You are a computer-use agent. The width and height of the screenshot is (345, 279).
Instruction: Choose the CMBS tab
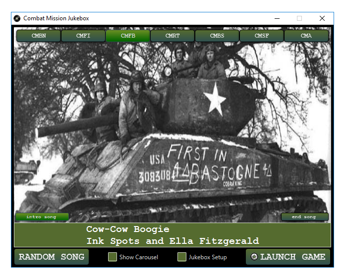217,36
